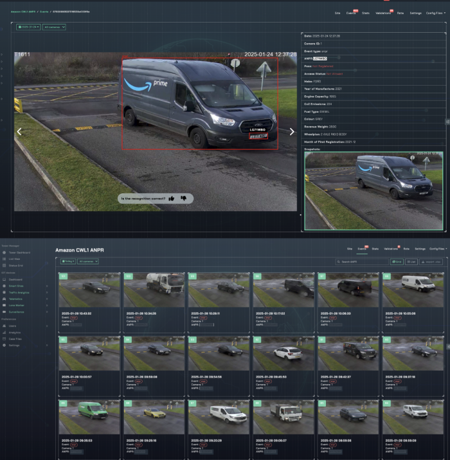450x460 pixels.
Task: Open event 100 road sweeper truck thumbnail
Action: tap(154, 290)
